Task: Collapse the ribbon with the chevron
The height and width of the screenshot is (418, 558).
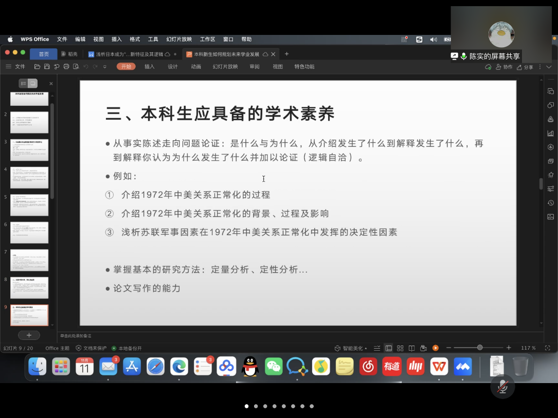Action: point(549,67)
